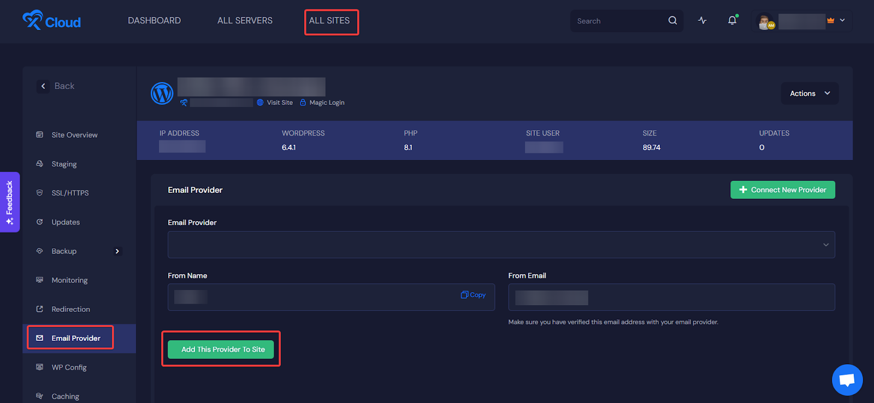Click the xCloud logo icon
Screen dimensions: 874x403
pos(32,20)
